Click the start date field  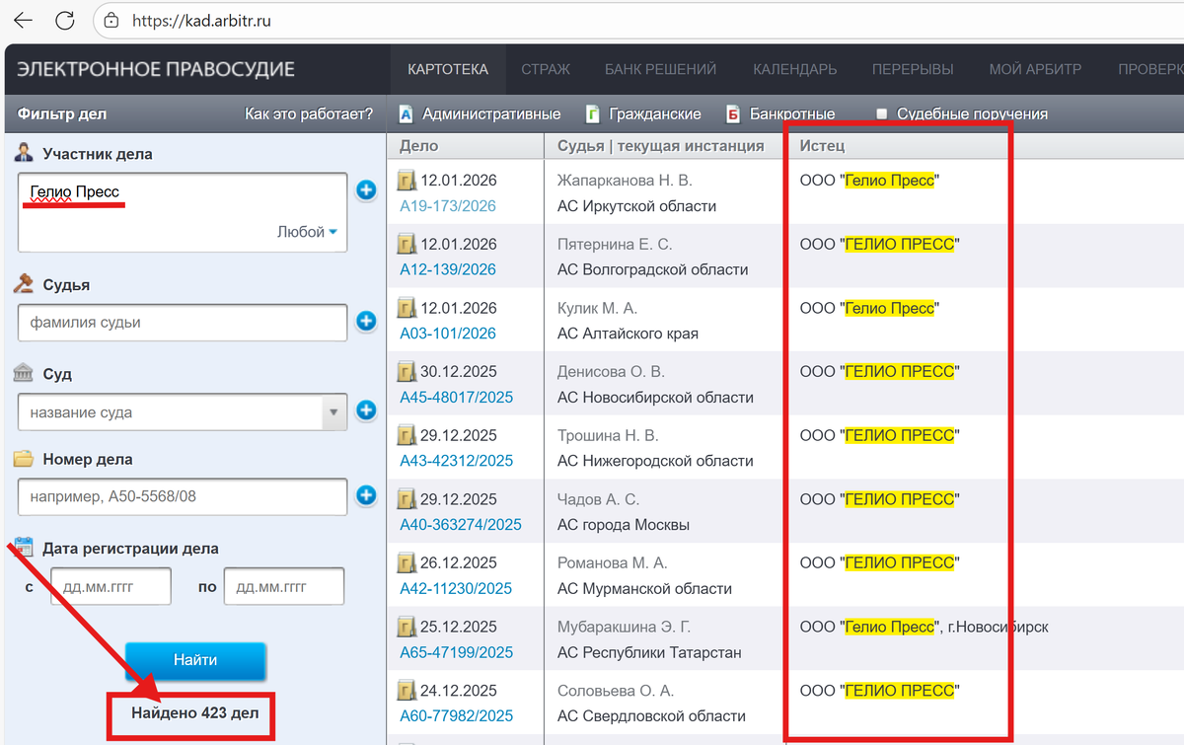tap(111, 586)
